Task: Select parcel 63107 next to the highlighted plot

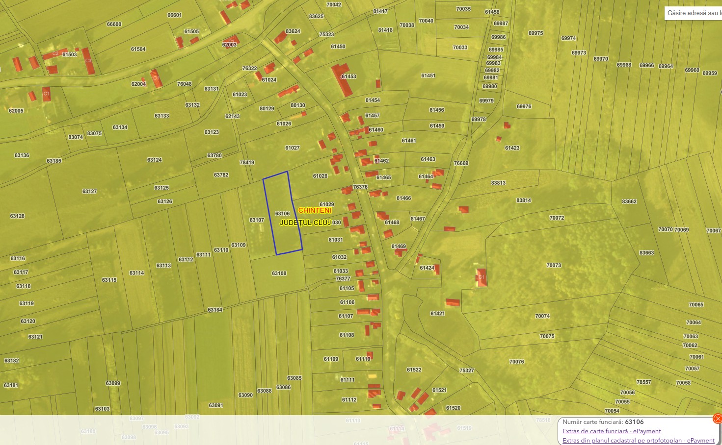Action: [257, 220]
